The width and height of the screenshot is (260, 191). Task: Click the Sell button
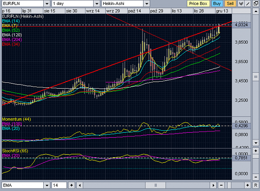[230, 3]
